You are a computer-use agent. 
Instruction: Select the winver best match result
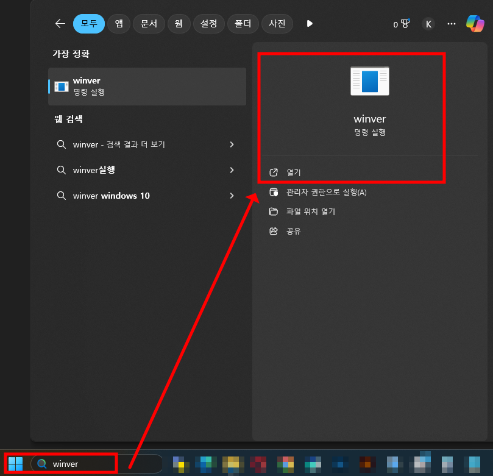coord(147,87)
